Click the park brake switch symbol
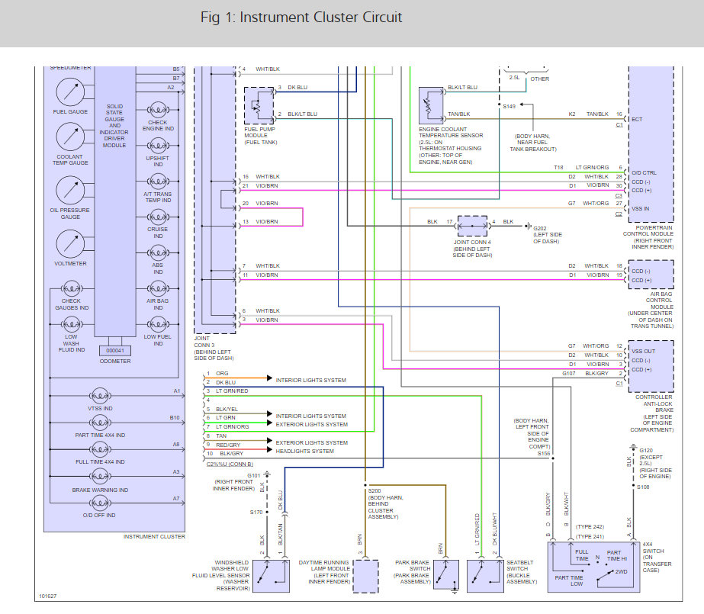Image resolution: width=704 pixels, height=614 pixels. pyautogui.click(x=446, y=576)
